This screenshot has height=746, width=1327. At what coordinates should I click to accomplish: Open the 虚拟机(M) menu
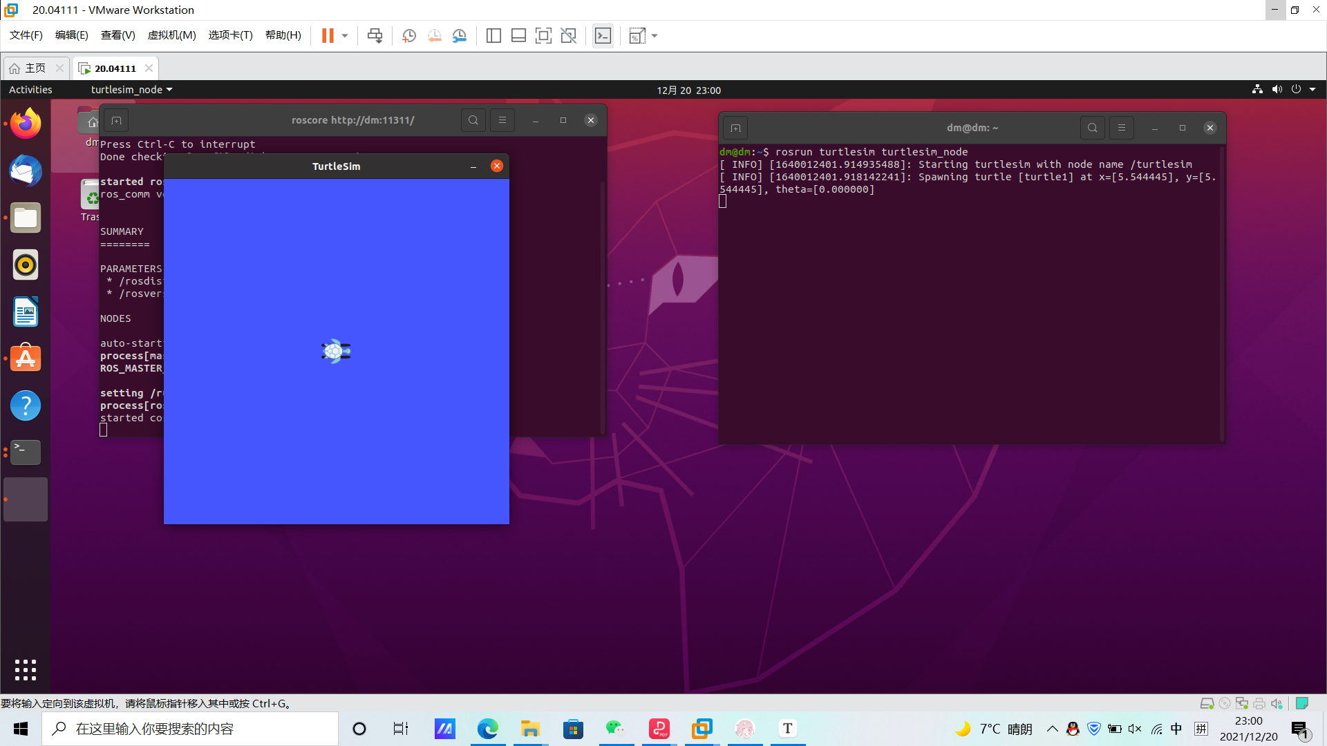point(172,35)
